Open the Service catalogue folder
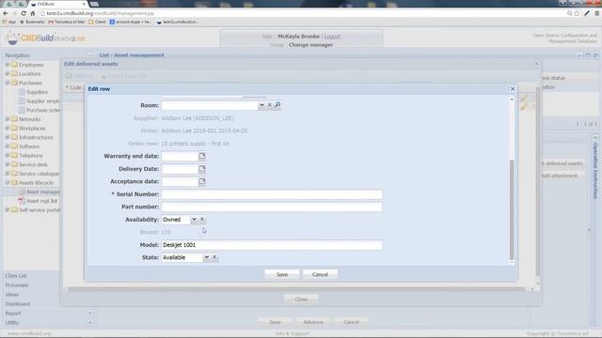The height and width of the screenshot is (338, 602). click(39, 174)
